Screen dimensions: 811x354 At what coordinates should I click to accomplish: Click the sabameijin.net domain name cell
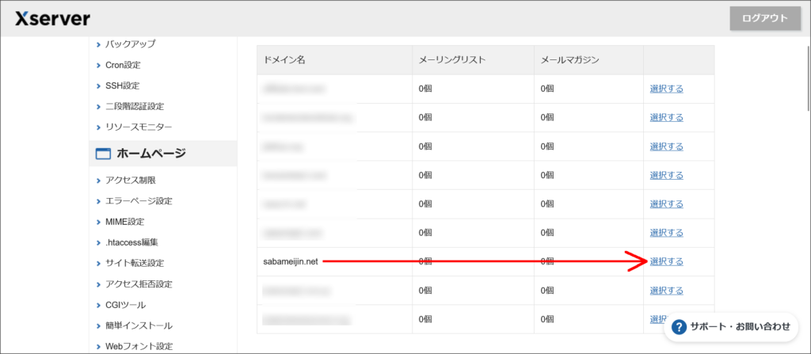[x=291, y=261]
